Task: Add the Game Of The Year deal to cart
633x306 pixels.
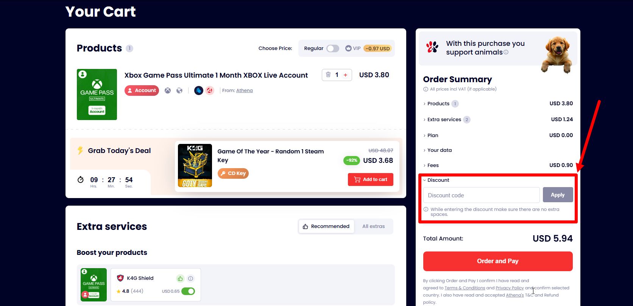Action: (371, 180)
